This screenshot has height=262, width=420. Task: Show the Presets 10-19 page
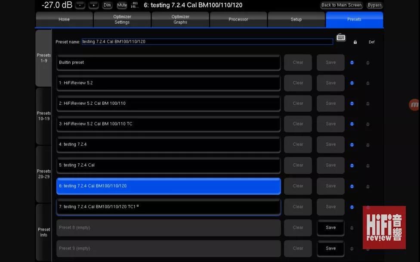coord(43,116)
